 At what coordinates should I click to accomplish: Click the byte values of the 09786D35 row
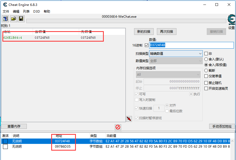pyautogui.click(x=168, y=146)
